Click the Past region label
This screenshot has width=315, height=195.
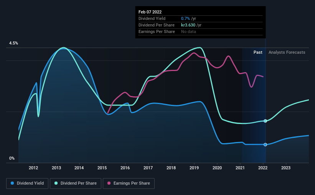258,52
